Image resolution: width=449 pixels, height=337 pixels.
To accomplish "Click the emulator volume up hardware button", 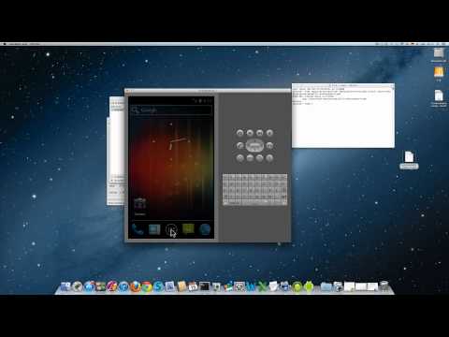I will 260,133.
